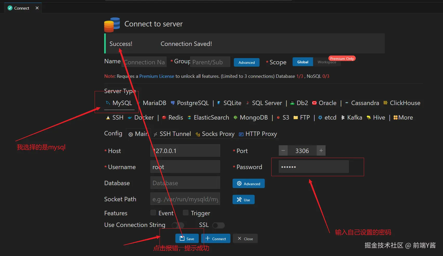443x256 pixels.
Task: Pick SQLite server type
Action: coord(229,103)
